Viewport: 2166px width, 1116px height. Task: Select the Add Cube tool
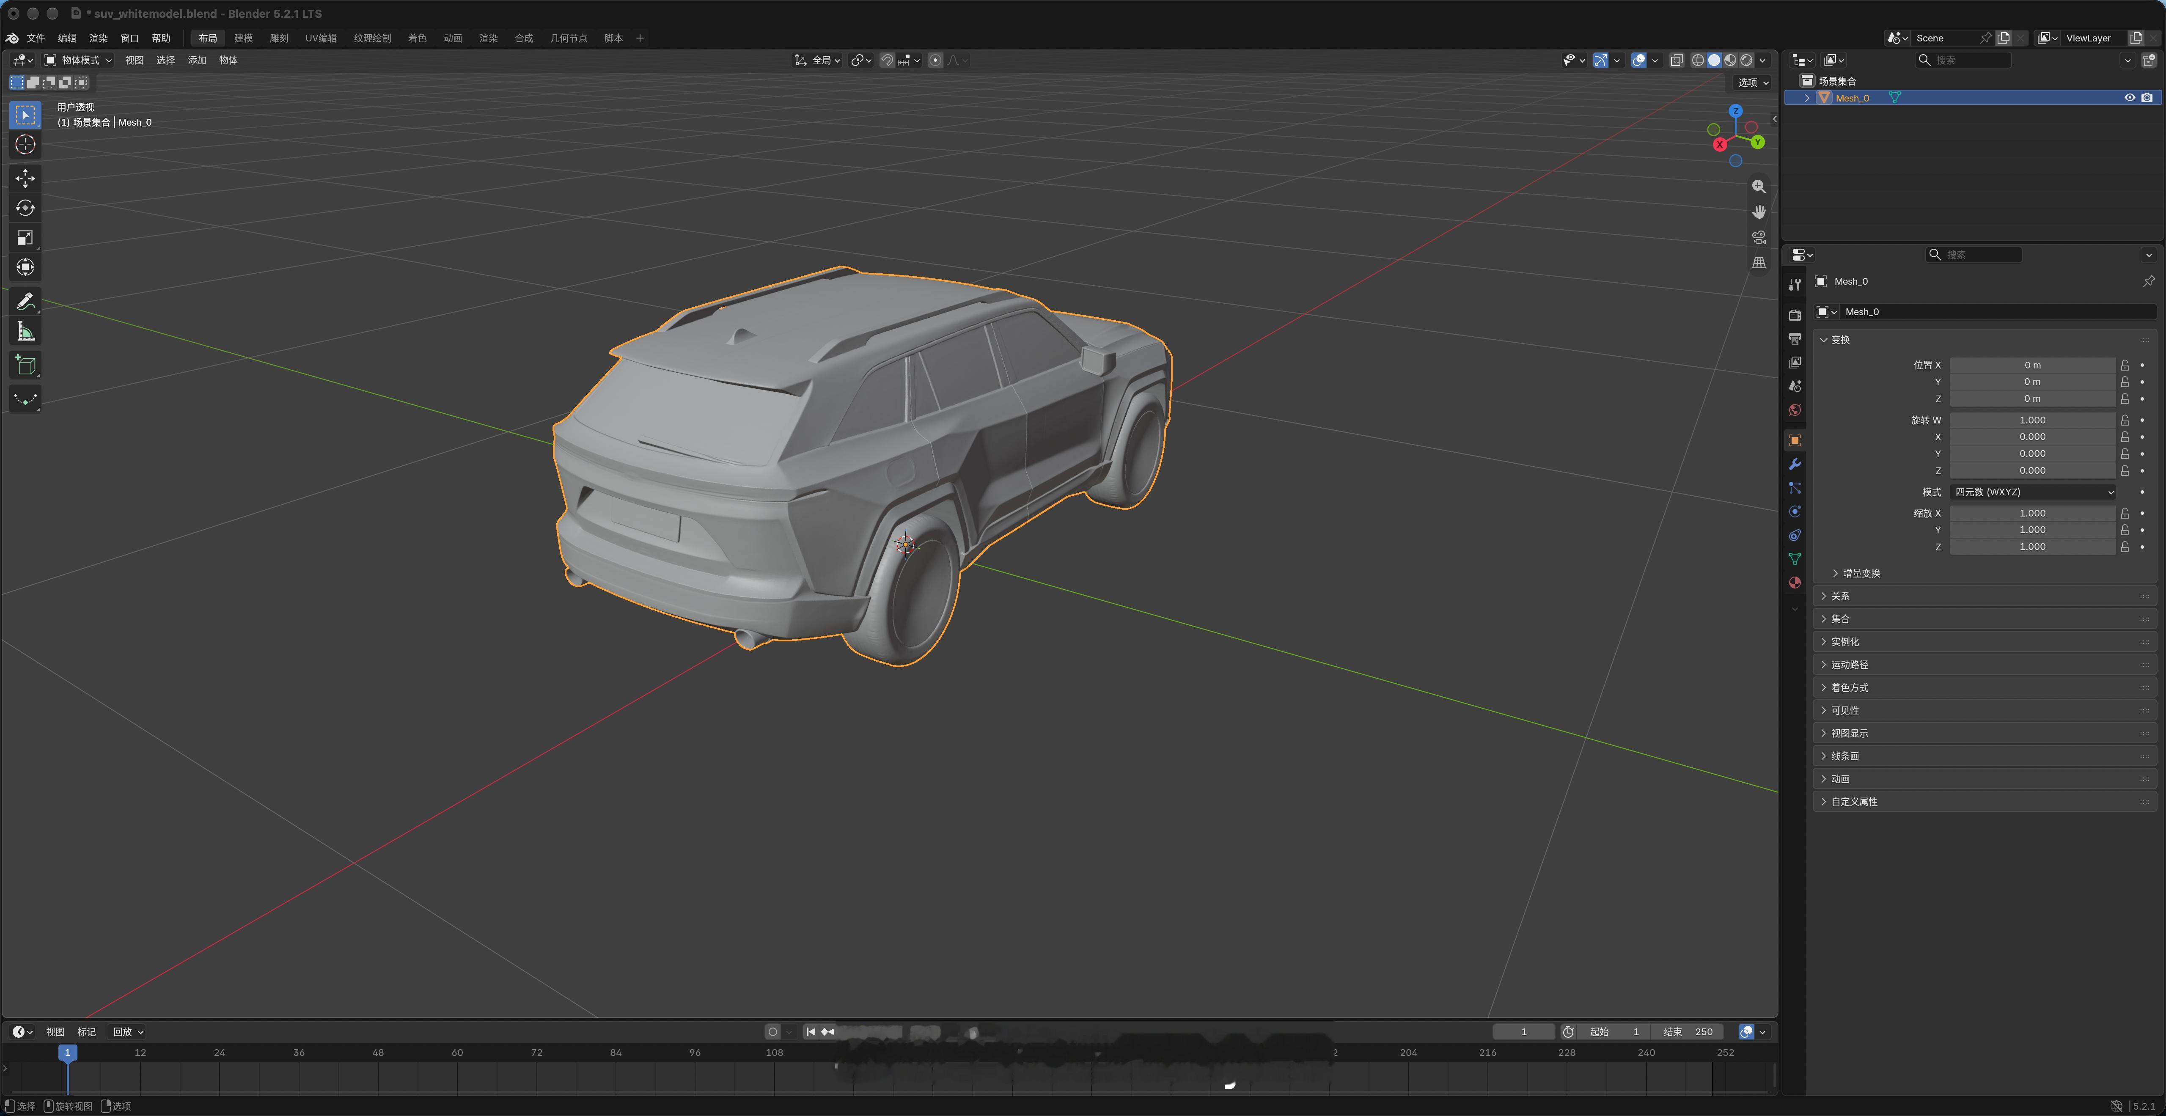pos(25,365)
